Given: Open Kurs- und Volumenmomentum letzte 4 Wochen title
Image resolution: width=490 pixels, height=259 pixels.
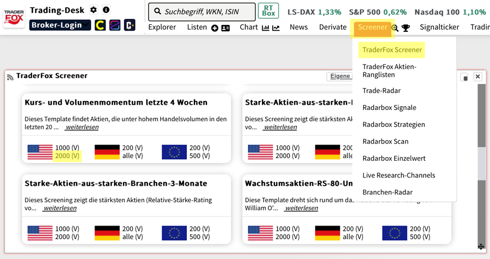Looking at the screenshot, I should (116, 103).
